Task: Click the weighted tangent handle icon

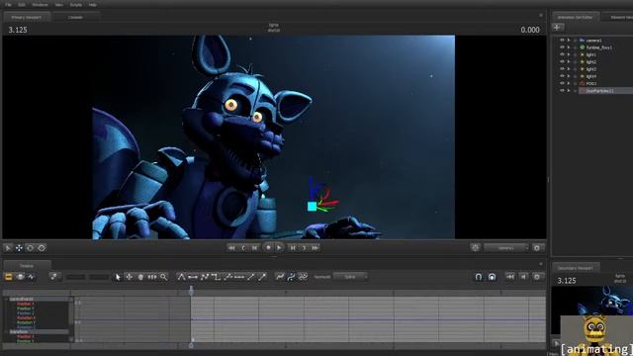Action: coord(262,277)
